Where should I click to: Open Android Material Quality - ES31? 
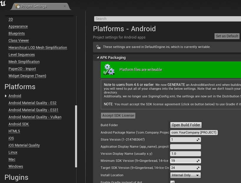tap(33, 110)
